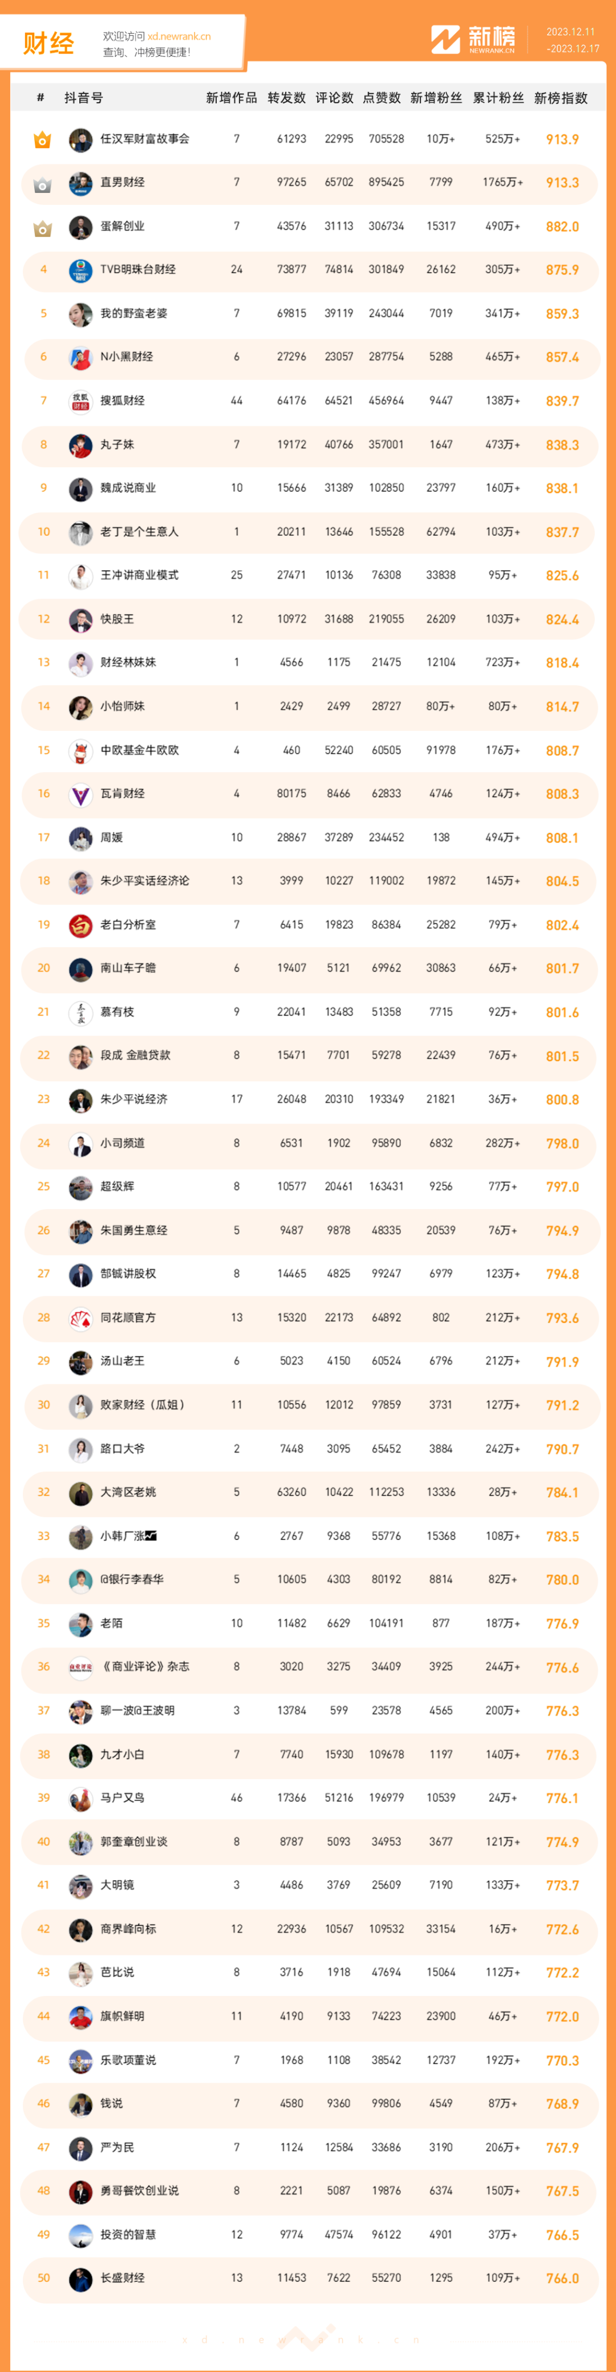Click 新增粉丝 column header

click(436, 99)
